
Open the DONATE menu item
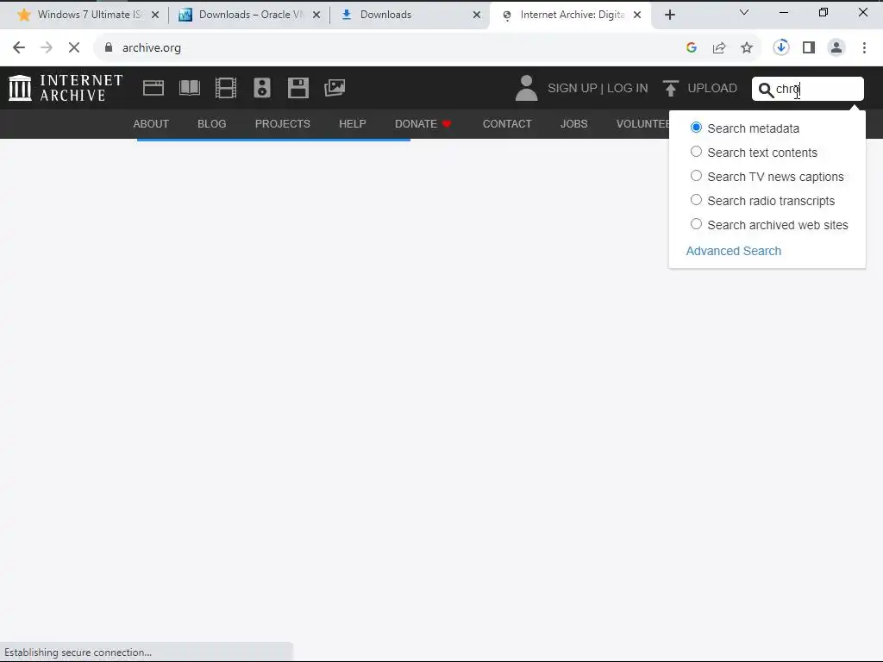[x=423, y=124]
